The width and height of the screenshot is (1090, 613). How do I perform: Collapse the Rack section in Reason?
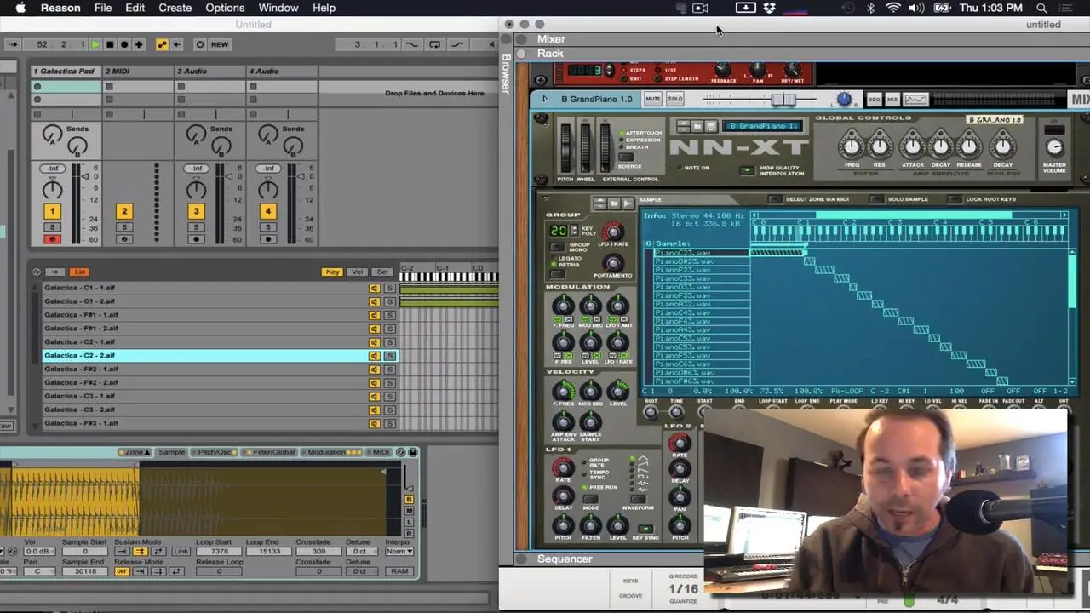(521, 53)
